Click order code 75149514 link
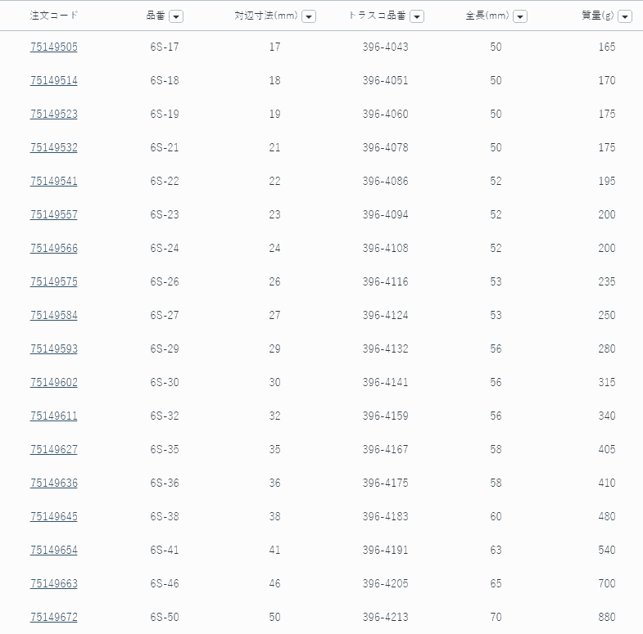 point(54,80)
